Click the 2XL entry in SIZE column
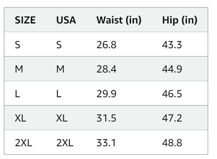 (x=24, y=143)
